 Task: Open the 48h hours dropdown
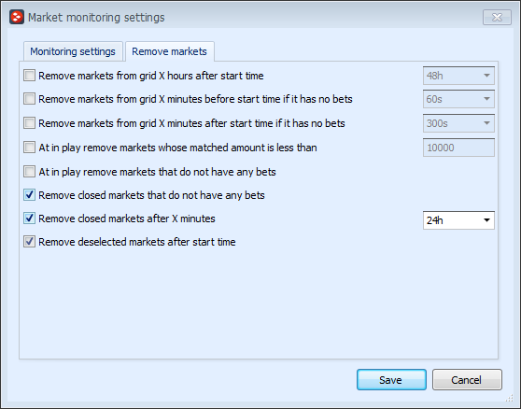tap(458, 76)
